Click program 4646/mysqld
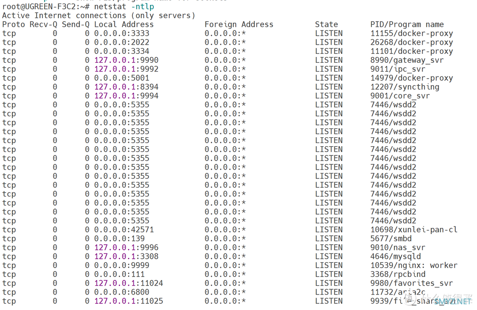477x310 pixels. point(395,256)
